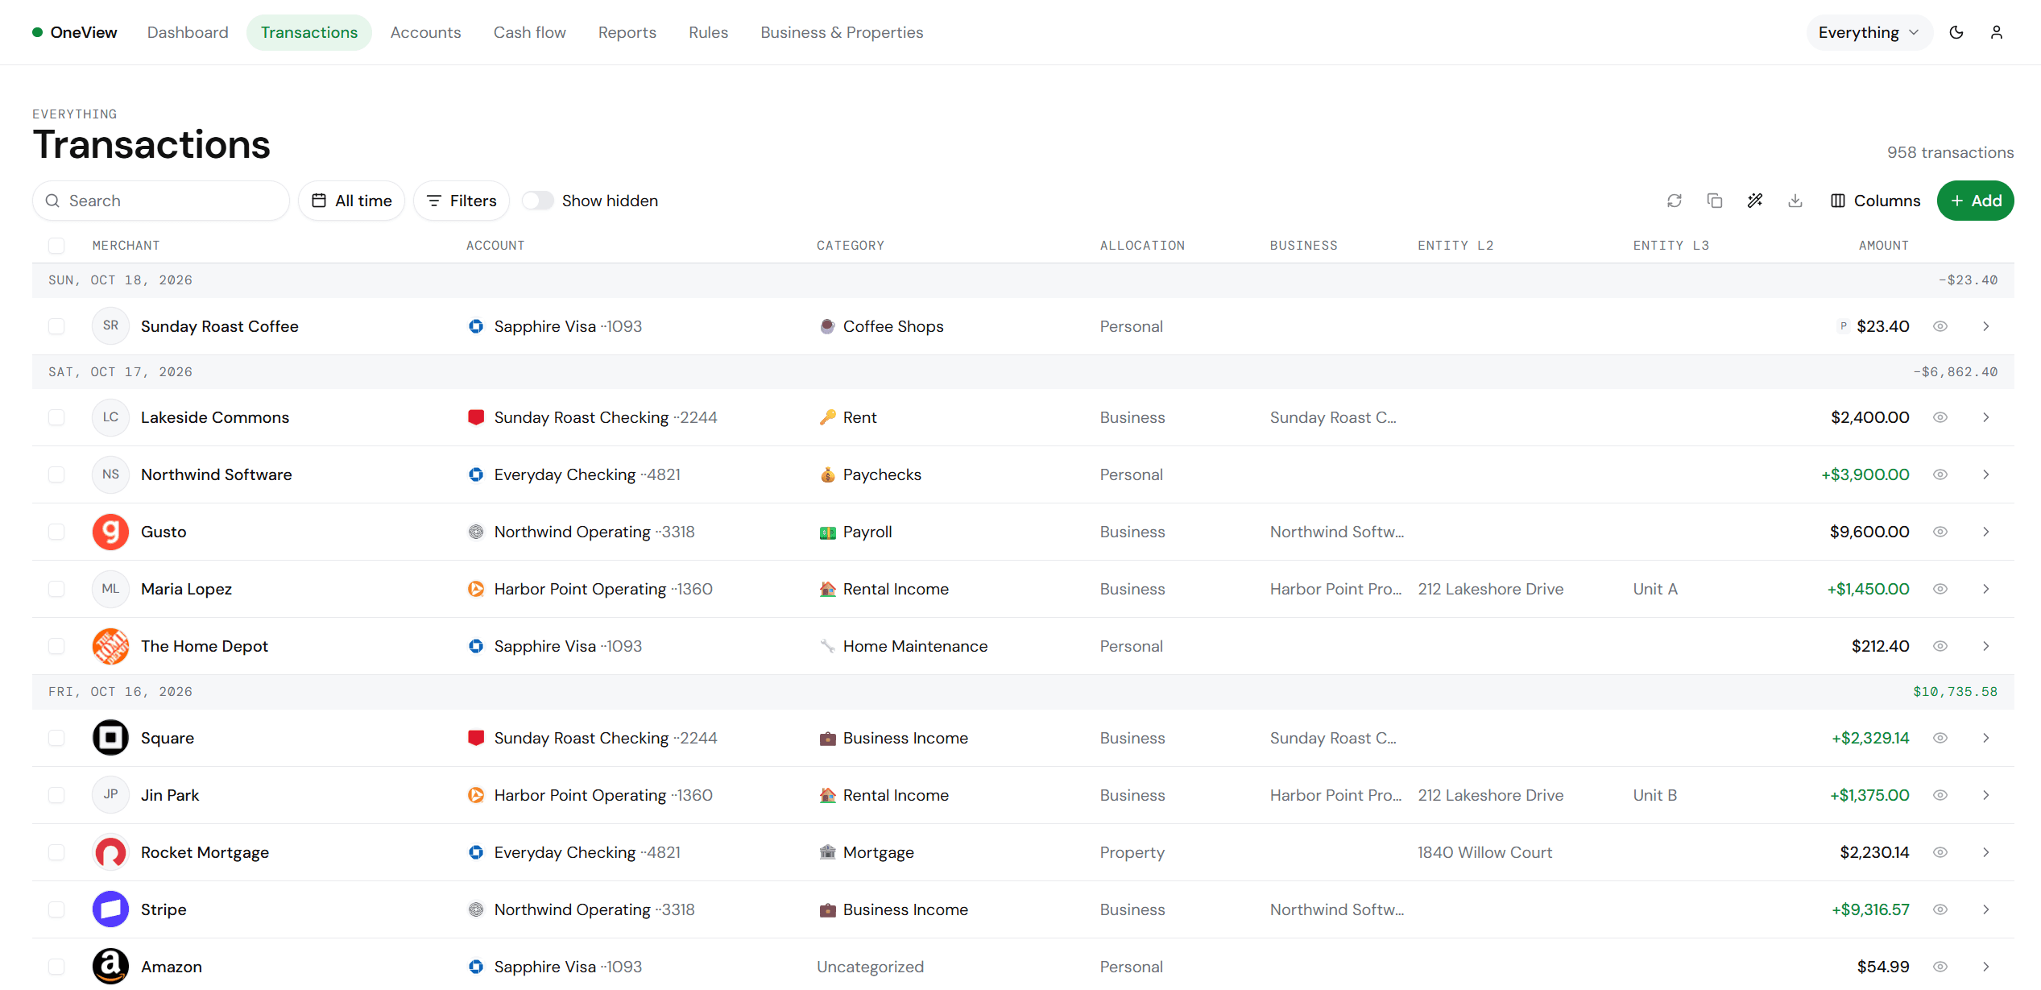The image size is (2041, 990).
Task: Click the Payroll category icon
Action: coord(827,532)
